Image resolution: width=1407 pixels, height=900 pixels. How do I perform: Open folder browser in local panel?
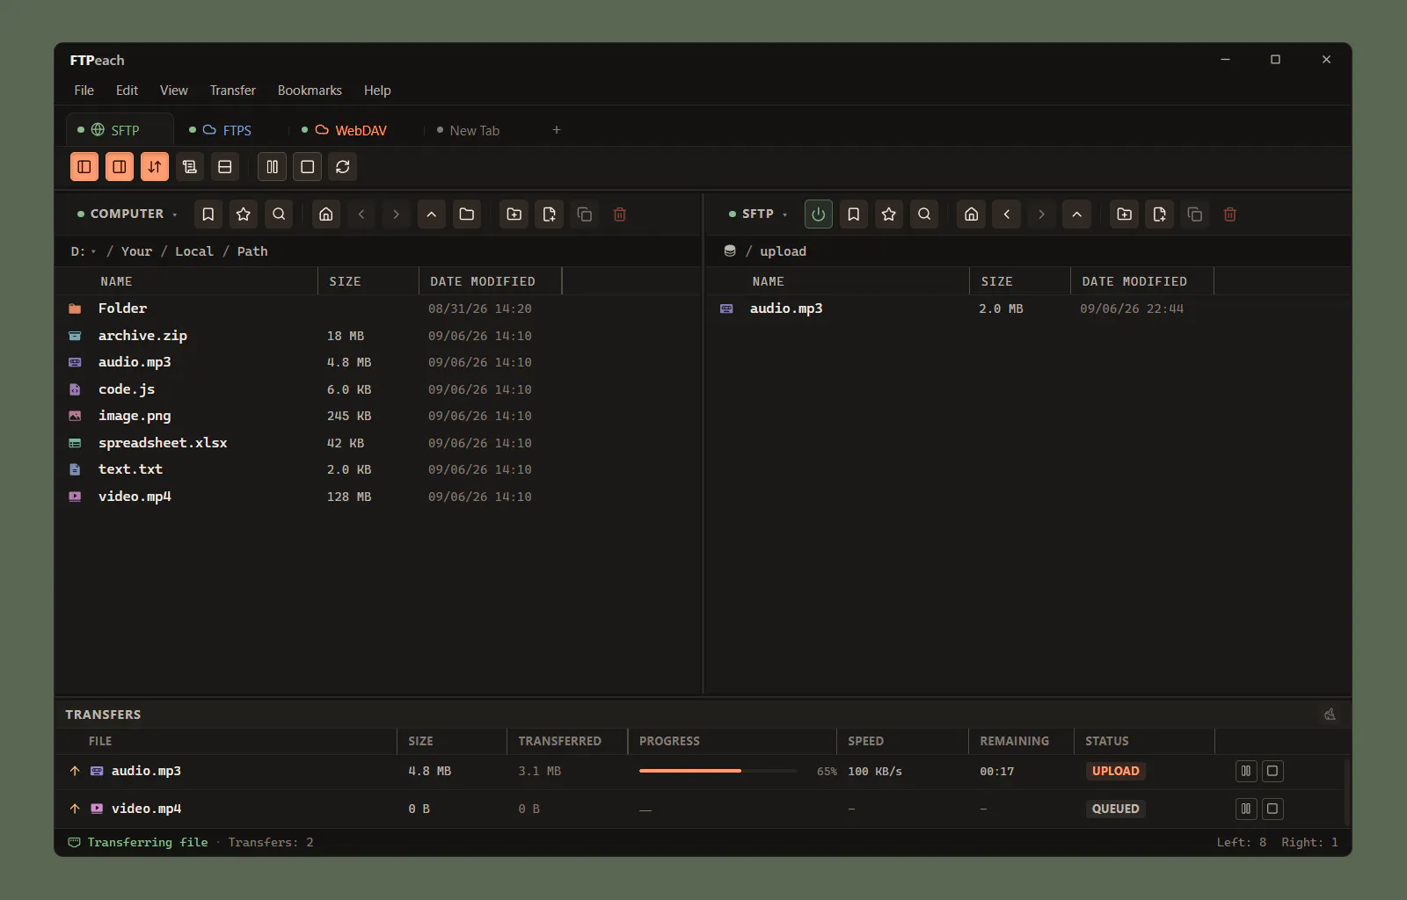(467, 214)
